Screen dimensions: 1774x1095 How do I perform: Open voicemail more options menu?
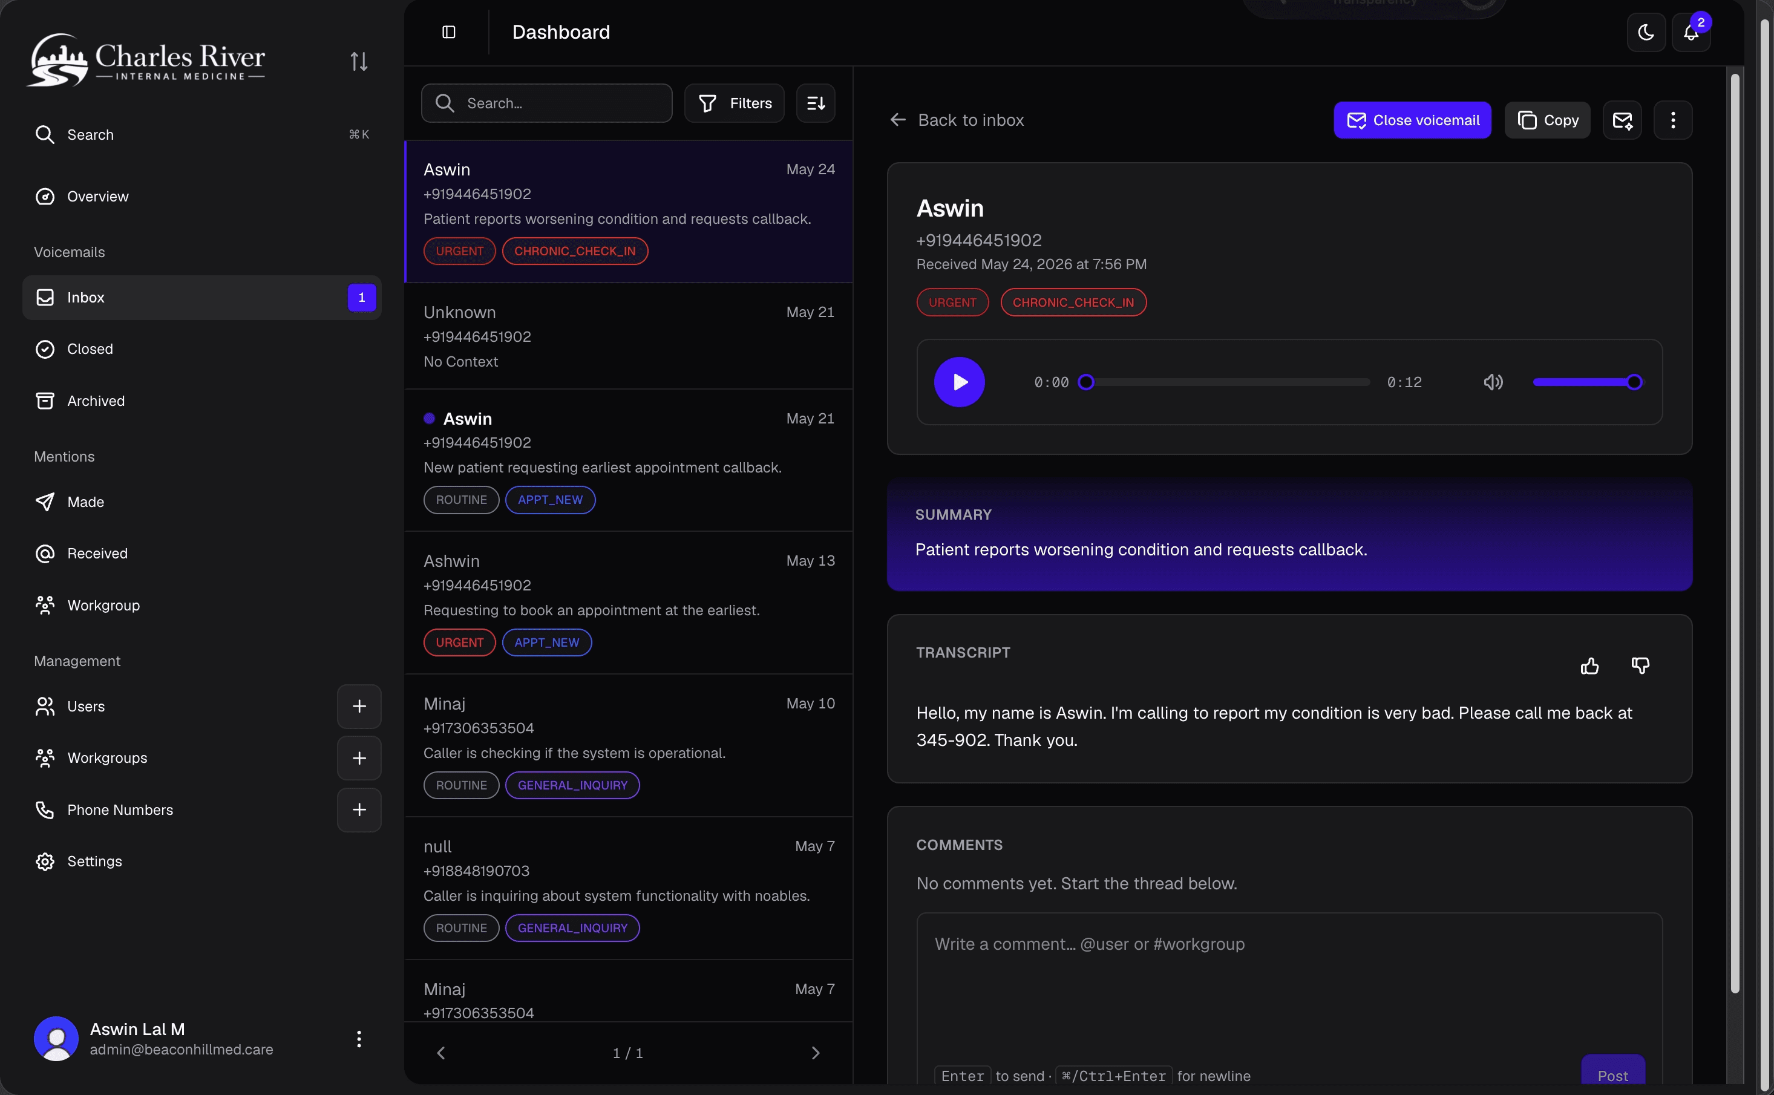point(1672,120)
